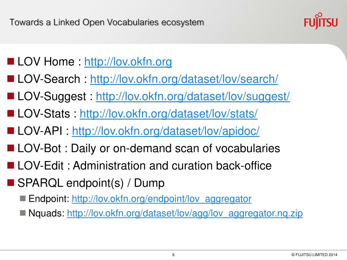347x260 pixels.
Task: Click the gray bullet beside Nquads
Action: point(23,213)
